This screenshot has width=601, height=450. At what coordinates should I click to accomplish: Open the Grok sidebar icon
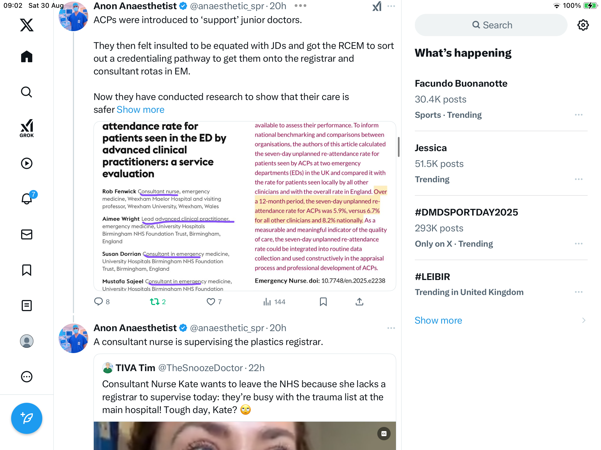tap(27, 128)
